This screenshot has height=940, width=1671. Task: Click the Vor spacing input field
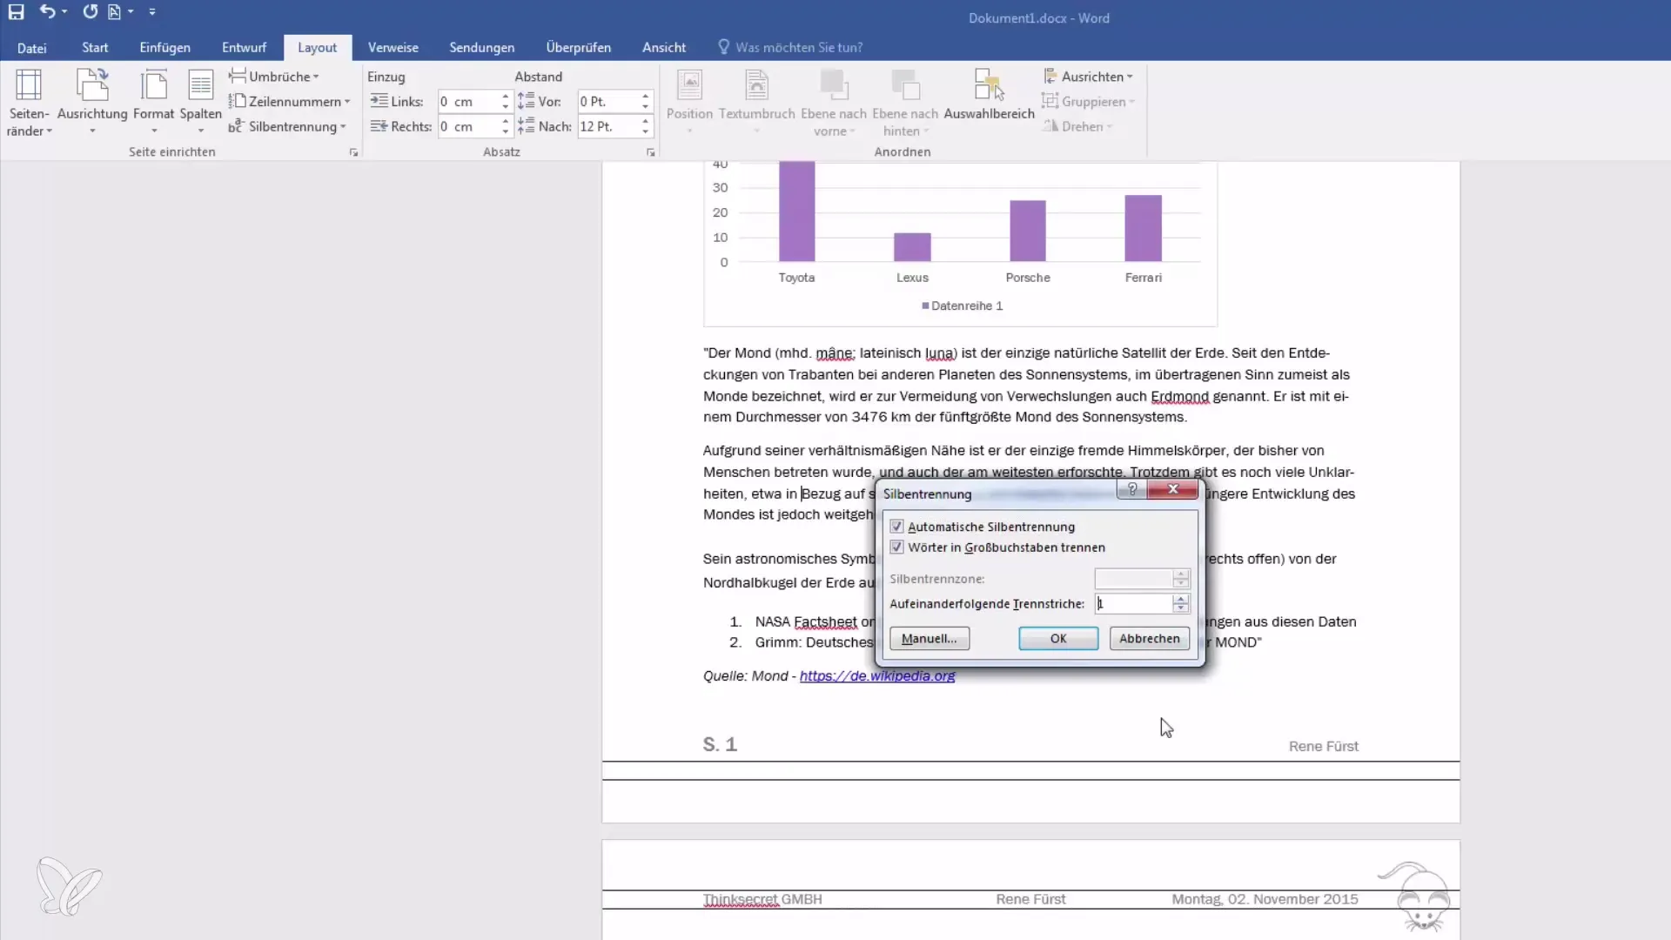click(608, 102)
